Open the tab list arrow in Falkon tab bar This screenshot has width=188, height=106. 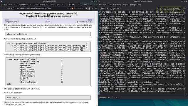click(x=97, y=5)
